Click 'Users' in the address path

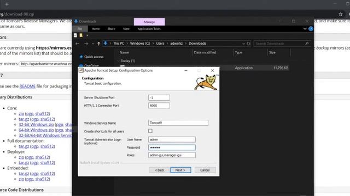coord(160,44)
